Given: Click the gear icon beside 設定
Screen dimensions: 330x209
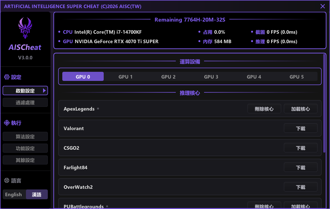Looking at the screenshot, I should (x=6, y=77).
